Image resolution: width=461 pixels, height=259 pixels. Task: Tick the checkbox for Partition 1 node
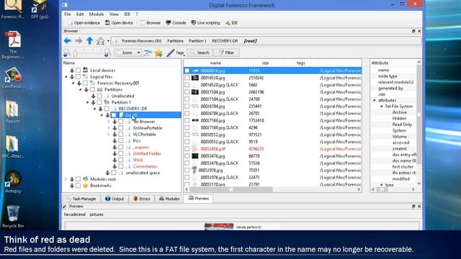coord(99,102)
